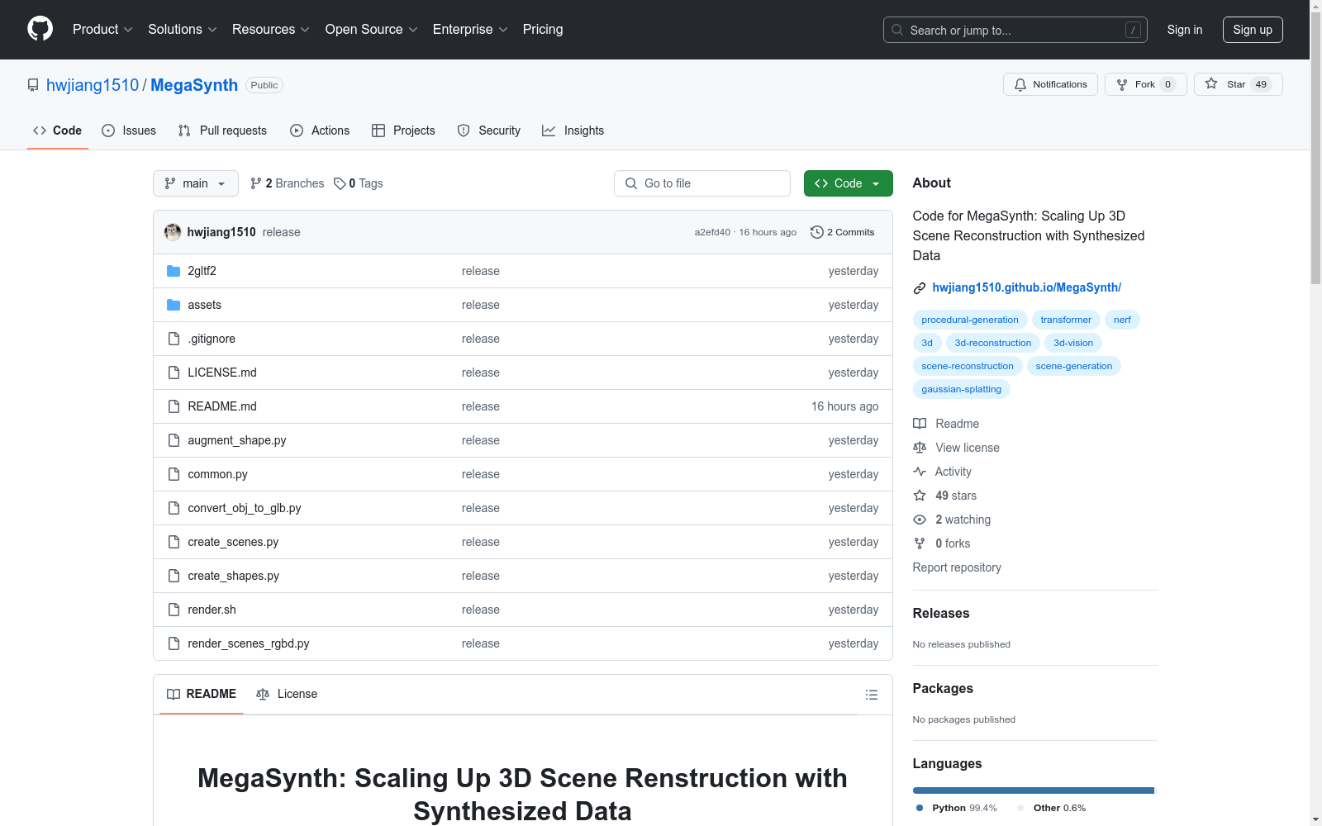
Task: Open the assets folder icon
Action: tap(174, 305)
